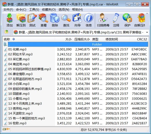Select the parent folder '..' row
151x134 pixels.
[x=75, y=44]
